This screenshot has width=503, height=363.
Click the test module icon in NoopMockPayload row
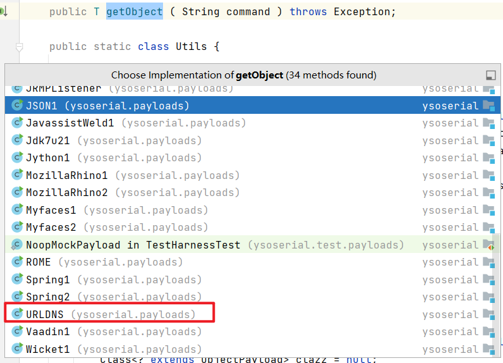[488, 245]
